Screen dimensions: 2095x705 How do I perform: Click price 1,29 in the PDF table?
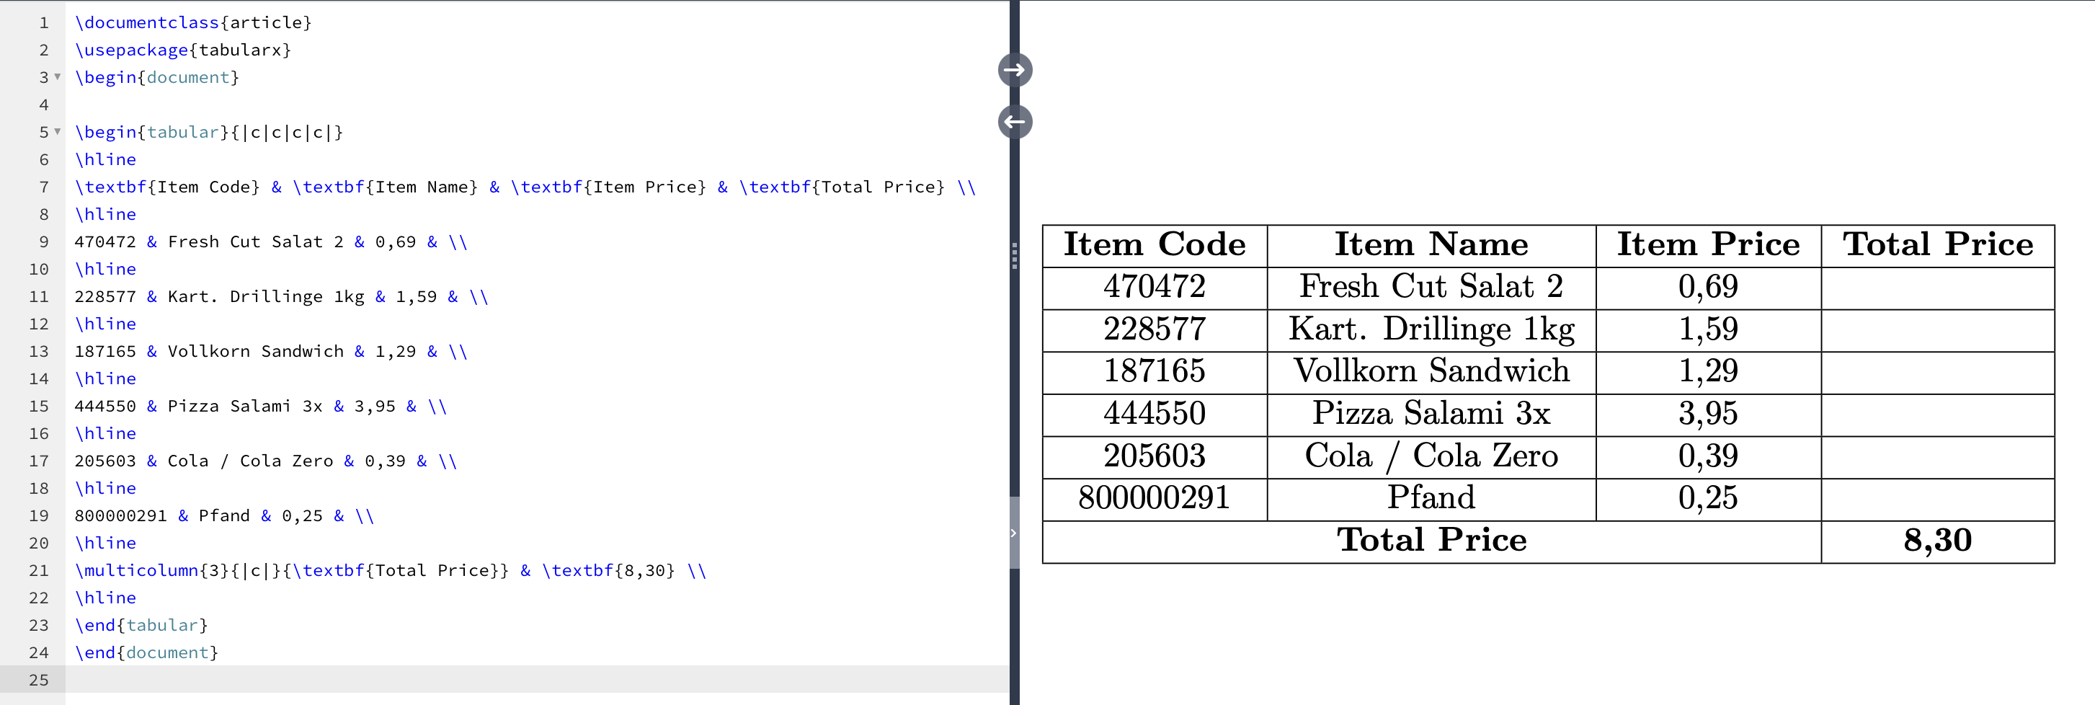(1708, 372)
